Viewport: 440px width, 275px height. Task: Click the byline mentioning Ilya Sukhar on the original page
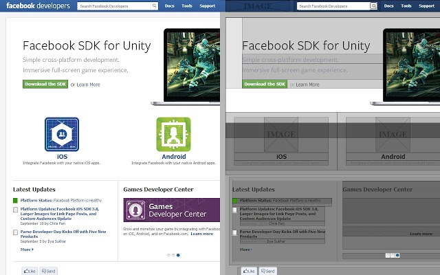(x=43, y=241)
